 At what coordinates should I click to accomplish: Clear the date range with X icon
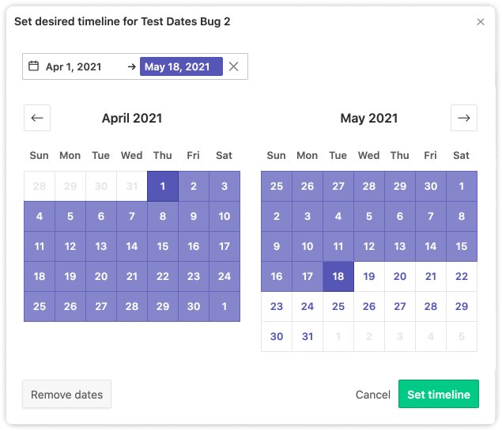point(234,66)
